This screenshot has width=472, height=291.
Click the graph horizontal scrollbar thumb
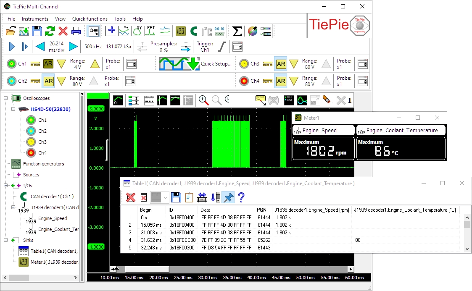pyautogui.click(x=147, y=269)
